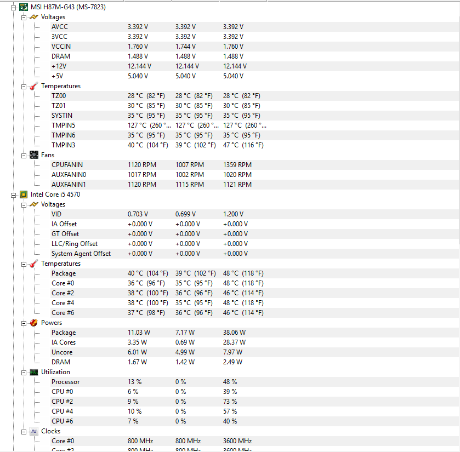Select the AUXFANIN1 fan row

tap(254, 185)
